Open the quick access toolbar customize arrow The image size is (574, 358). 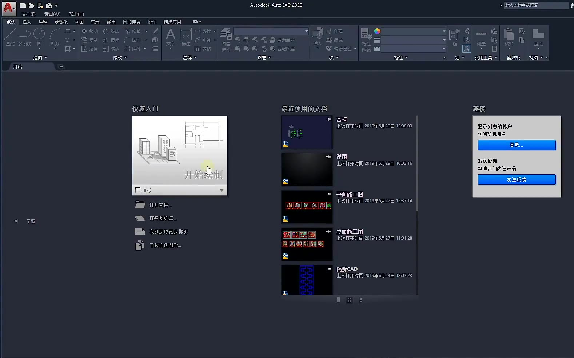pos(56,5)
